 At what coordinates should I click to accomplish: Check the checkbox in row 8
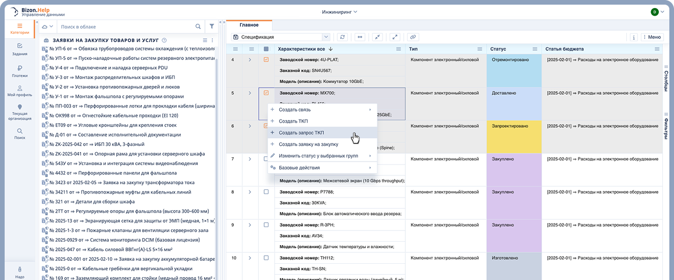(266, 192)
